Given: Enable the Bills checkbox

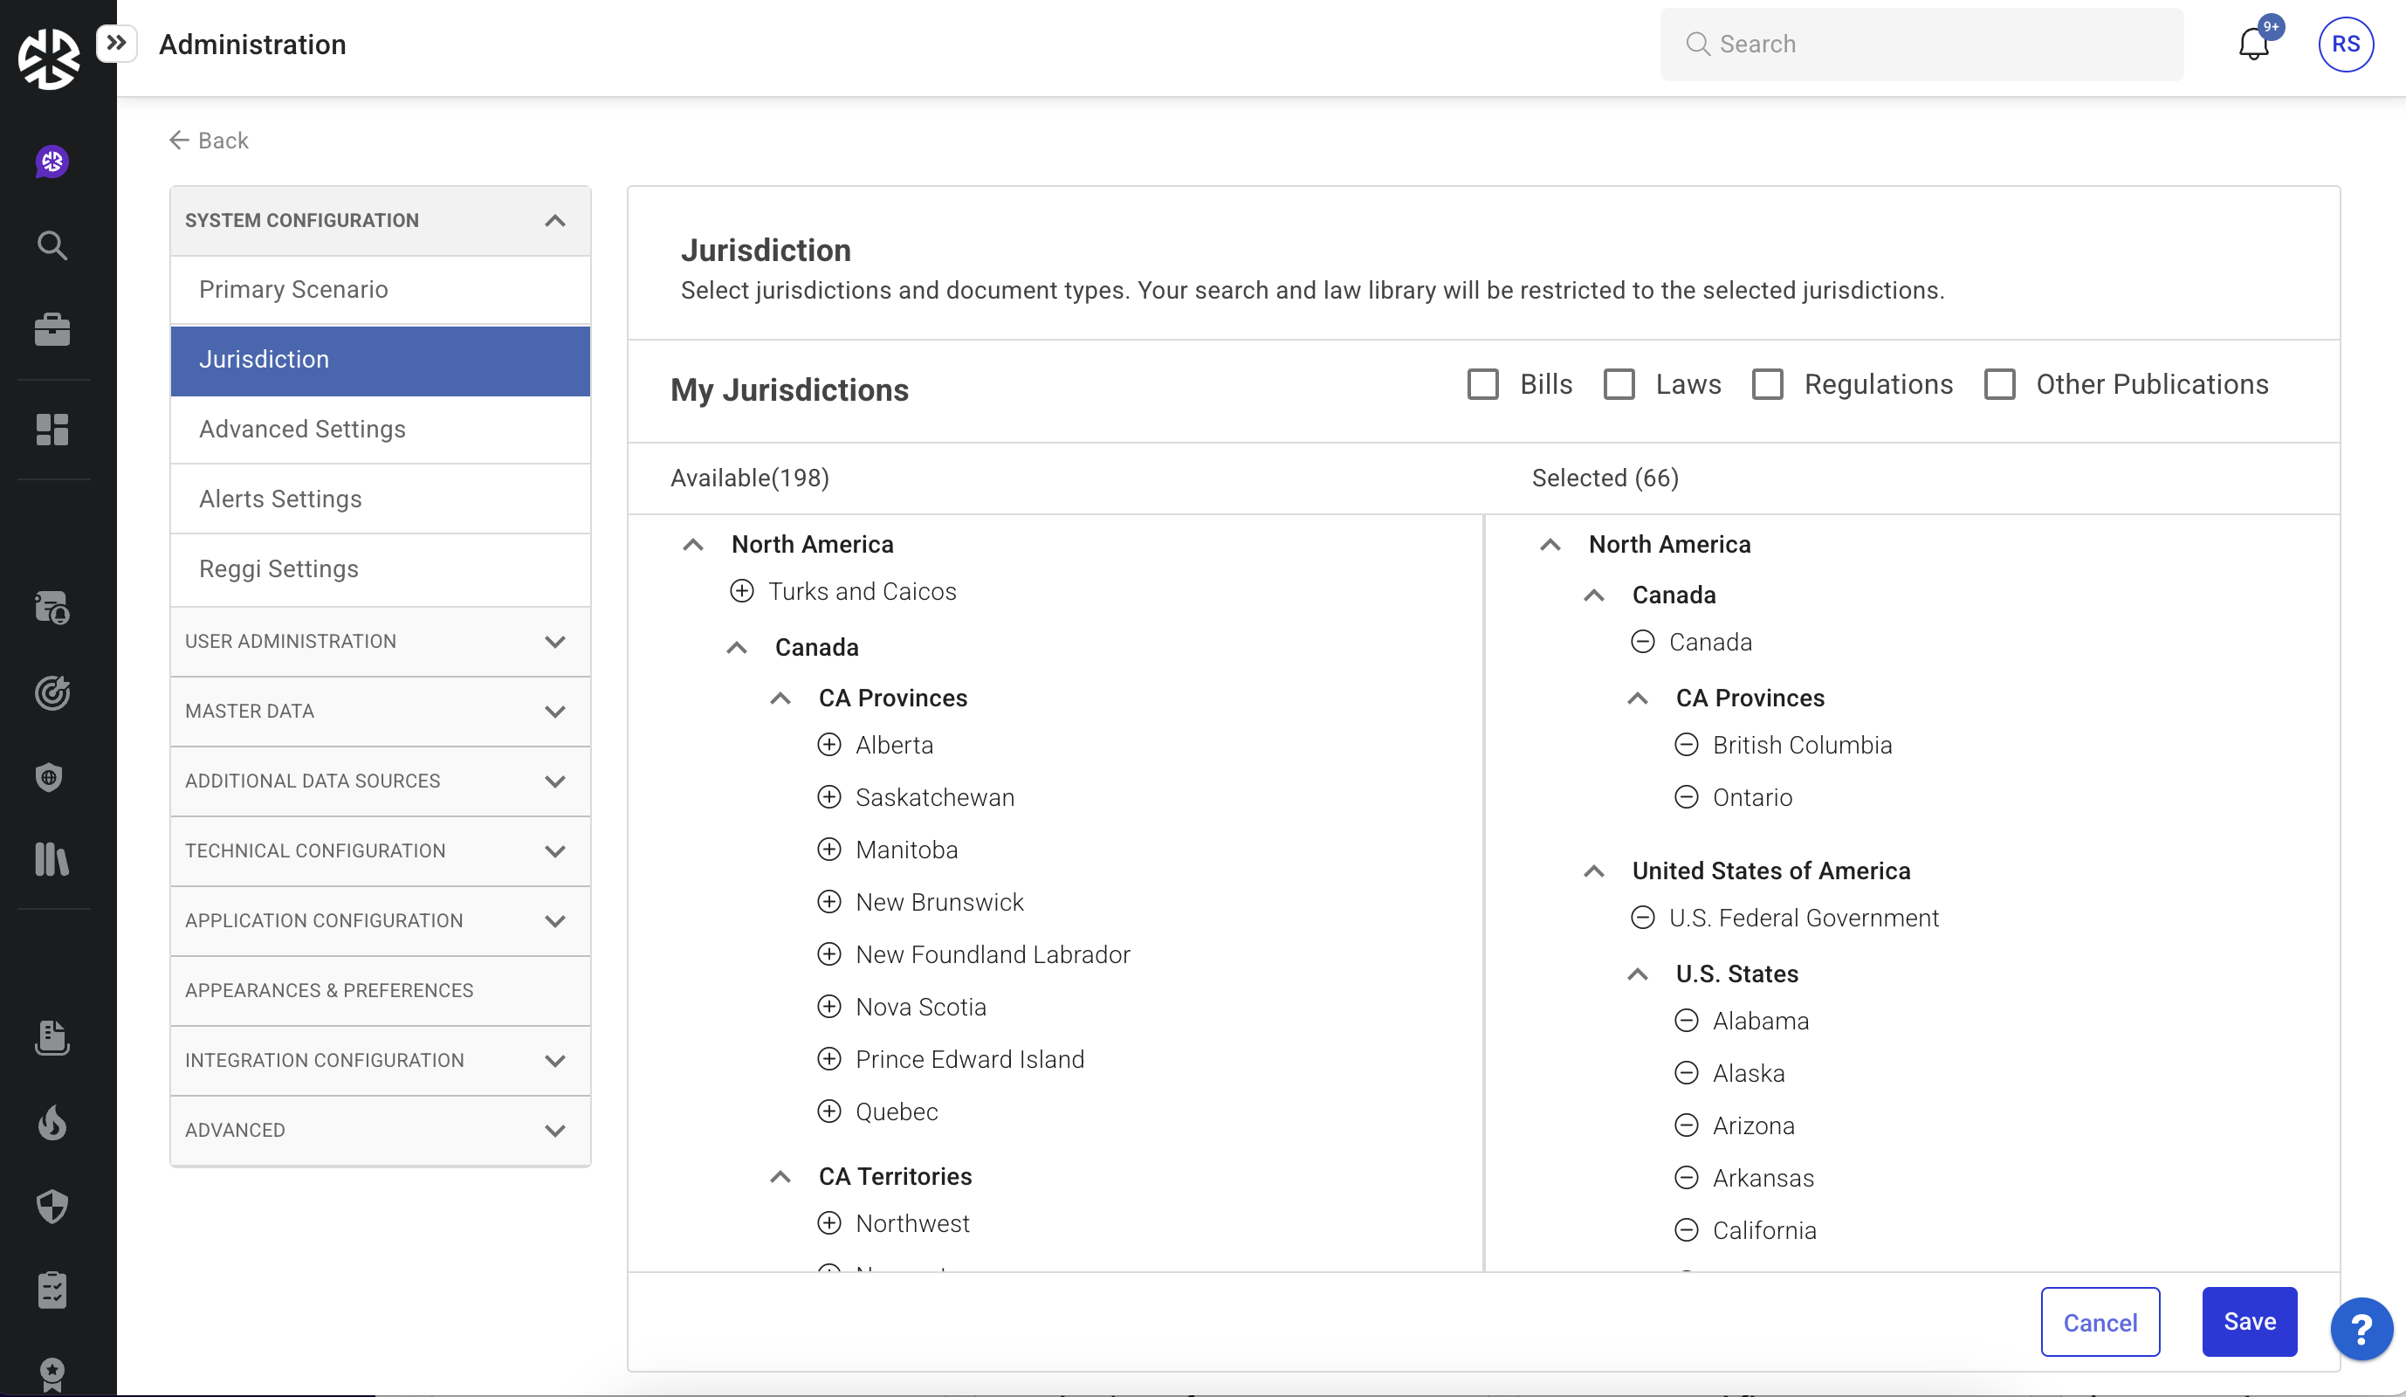Looking at the screenshot, I should click(x=1481, y=385).
